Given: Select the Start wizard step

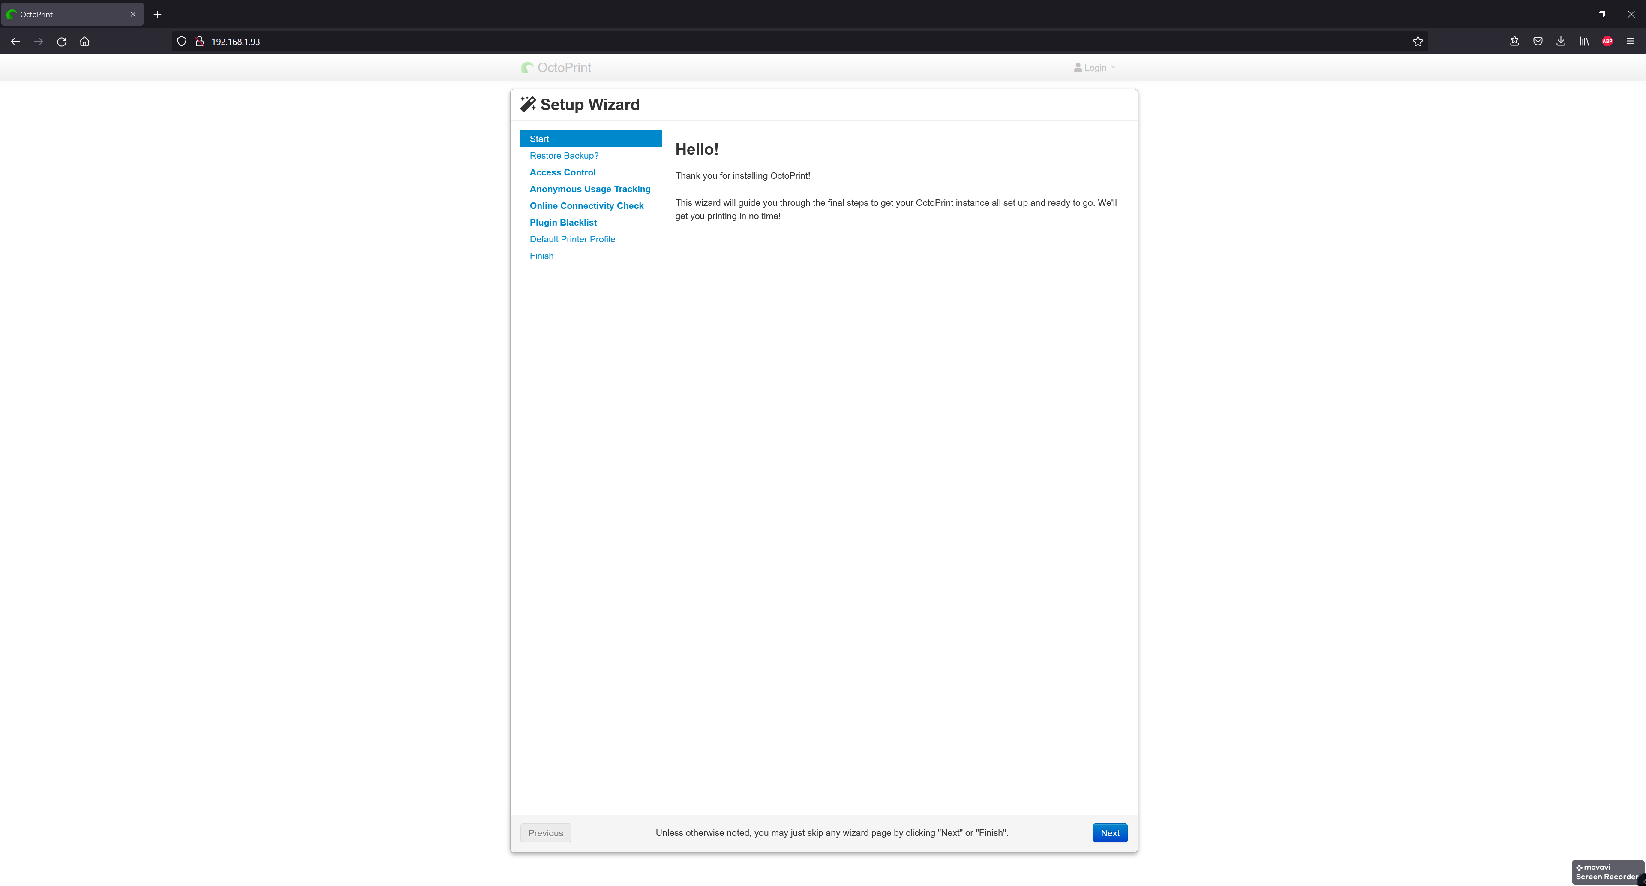Looking at the screenshot, I should coord(590,139).
